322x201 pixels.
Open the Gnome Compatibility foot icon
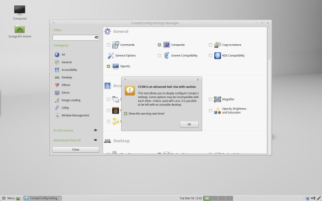point(167,55)
